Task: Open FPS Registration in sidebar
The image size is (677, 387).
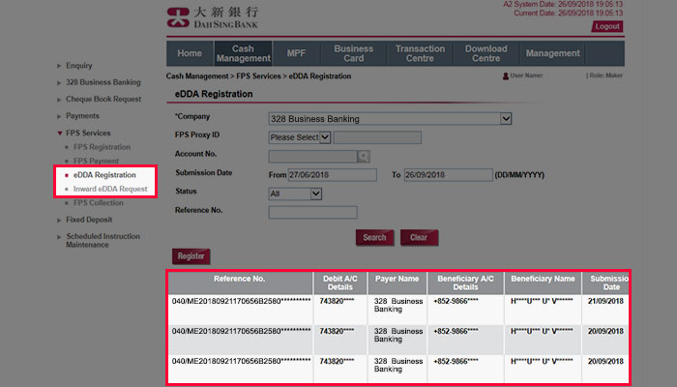Action: point(102,147)
